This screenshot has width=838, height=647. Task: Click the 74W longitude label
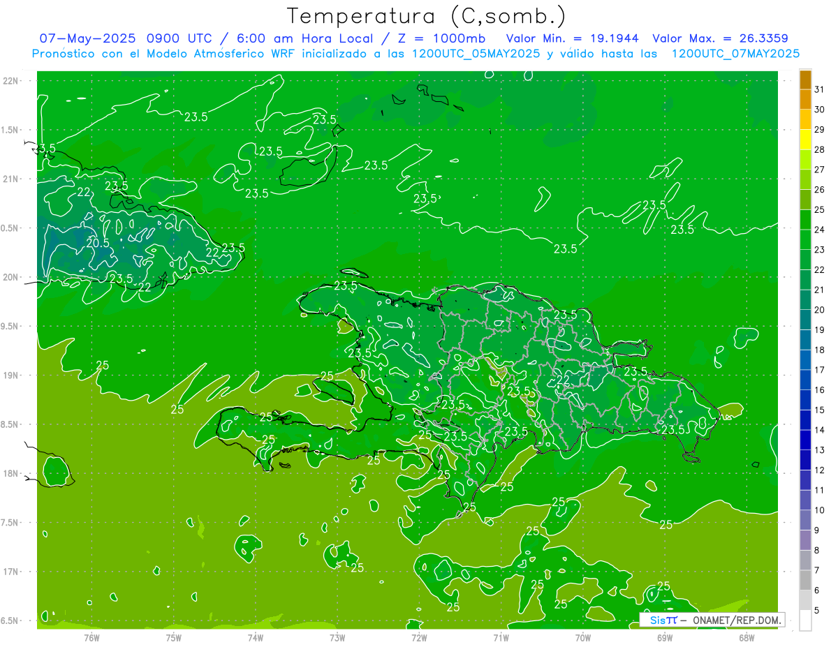pyautogui.click(x=256, y=637)
